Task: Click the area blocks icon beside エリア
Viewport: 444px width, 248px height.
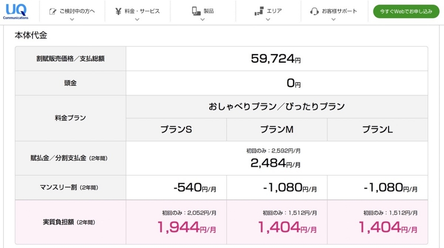Action: [x=259, y=12]
